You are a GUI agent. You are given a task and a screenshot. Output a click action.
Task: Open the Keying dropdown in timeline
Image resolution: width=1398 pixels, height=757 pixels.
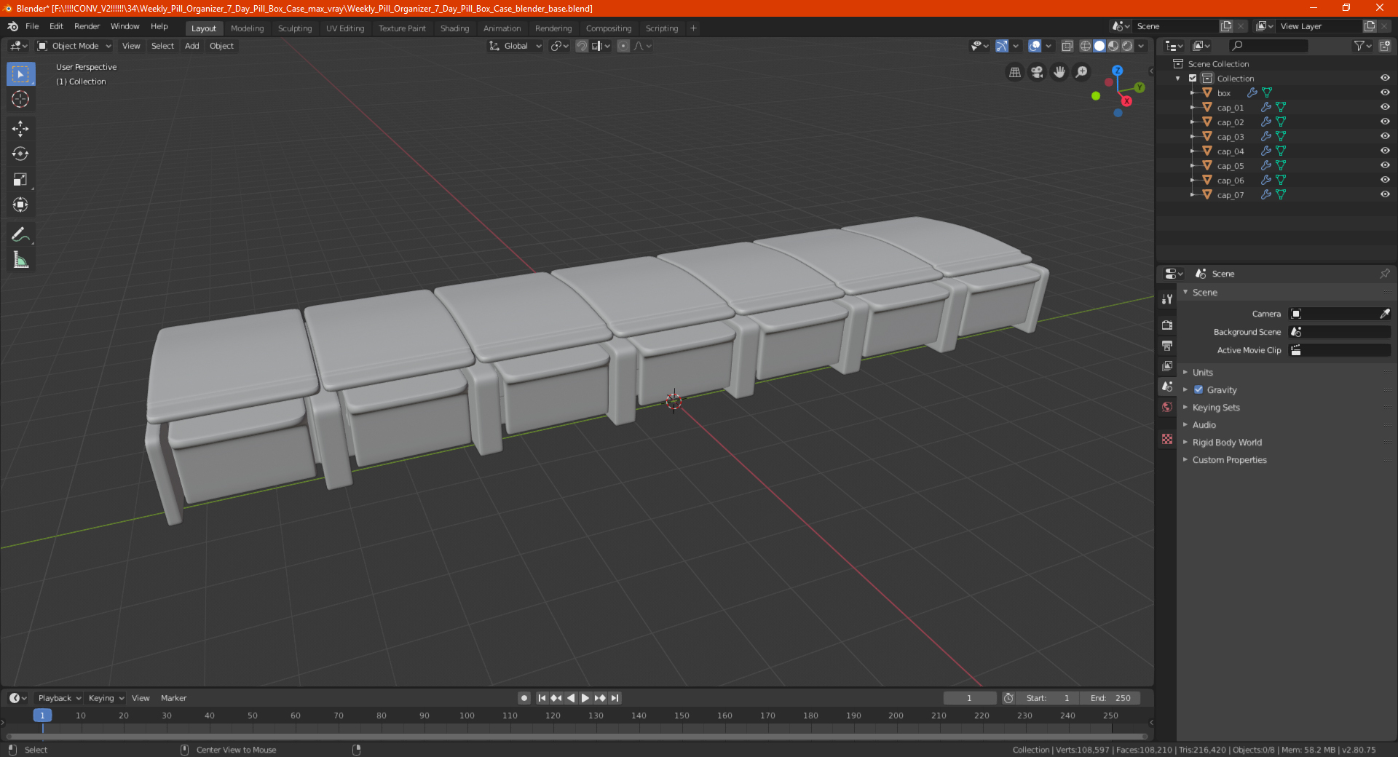pos(106,698)
